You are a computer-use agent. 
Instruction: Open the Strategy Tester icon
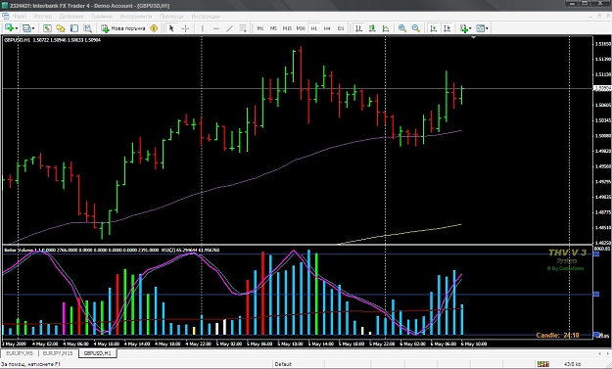point(87,28)
